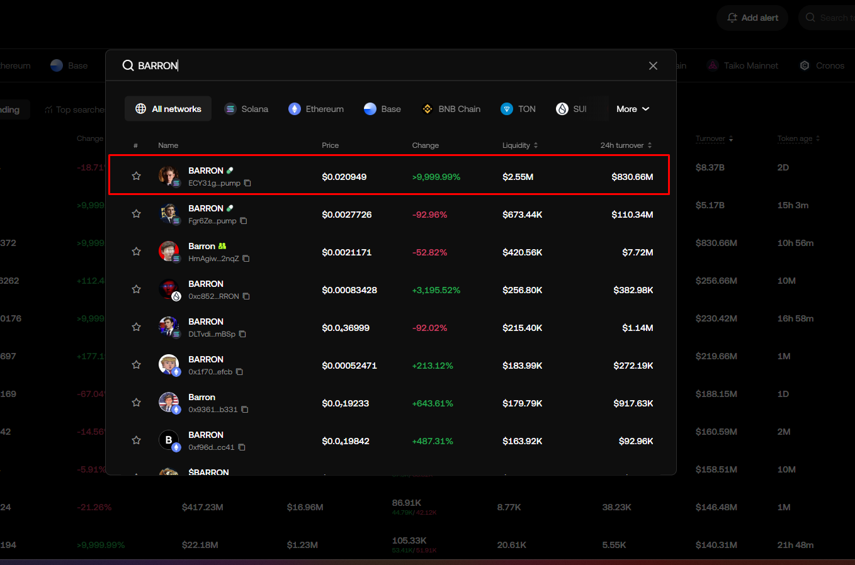Select the BNB Chain network filter

(451, 109)
